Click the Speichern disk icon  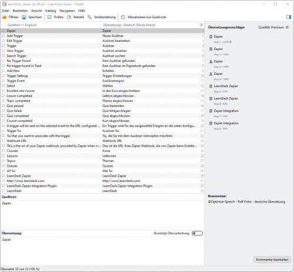pyautogui.click(x=24, y=17)
